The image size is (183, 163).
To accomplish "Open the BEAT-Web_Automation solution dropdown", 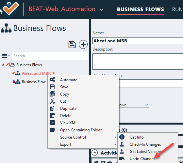I will tap(101, 10).
